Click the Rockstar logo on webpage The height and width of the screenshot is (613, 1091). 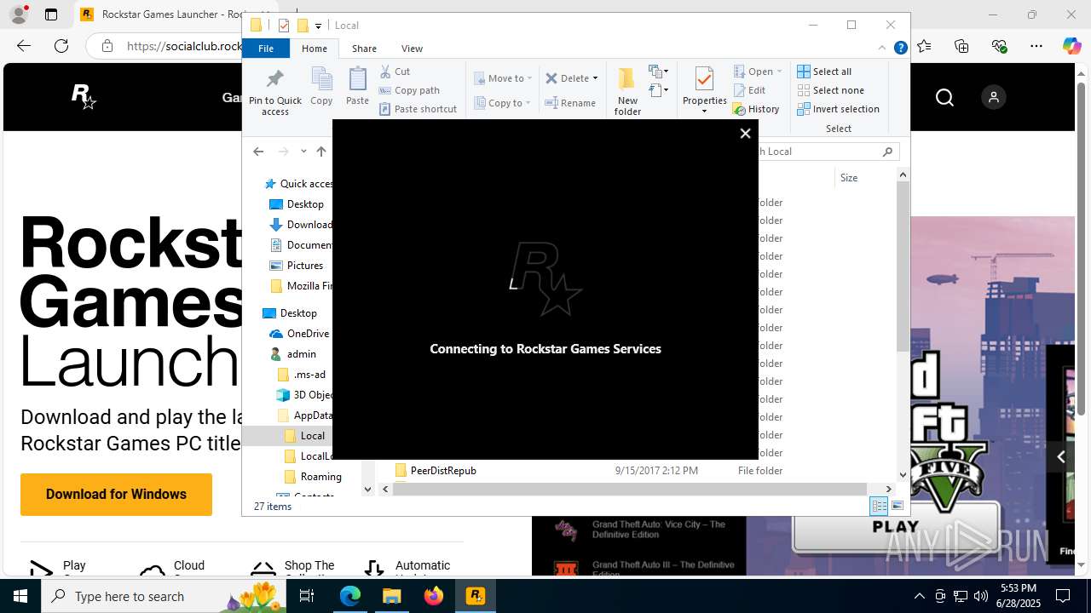click(x=84, y=97)
